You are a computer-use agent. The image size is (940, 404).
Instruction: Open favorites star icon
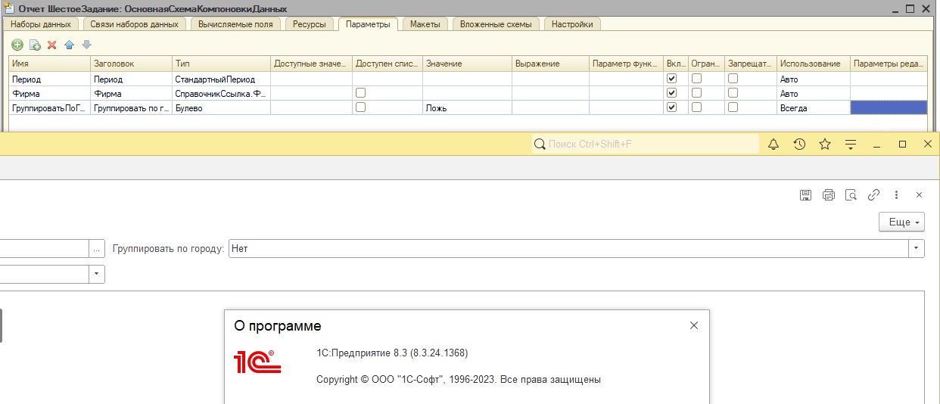tap(825, 144)
